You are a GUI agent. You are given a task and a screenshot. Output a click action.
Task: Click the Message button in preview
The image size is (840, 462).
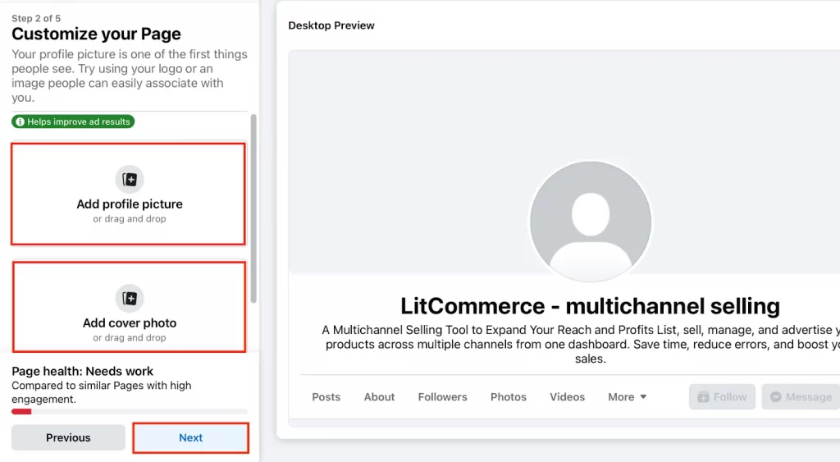coord(801,397)
